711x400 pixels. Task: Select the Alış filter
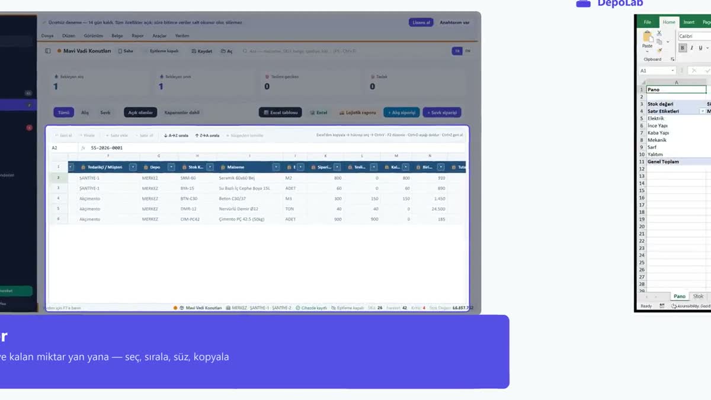click(x=85, y=112)
